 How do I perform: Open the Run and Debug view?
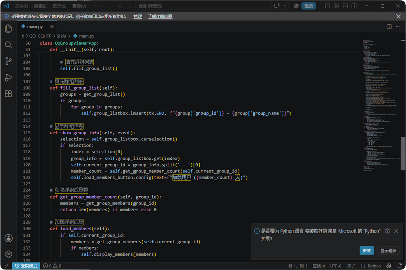coord(8,78)
